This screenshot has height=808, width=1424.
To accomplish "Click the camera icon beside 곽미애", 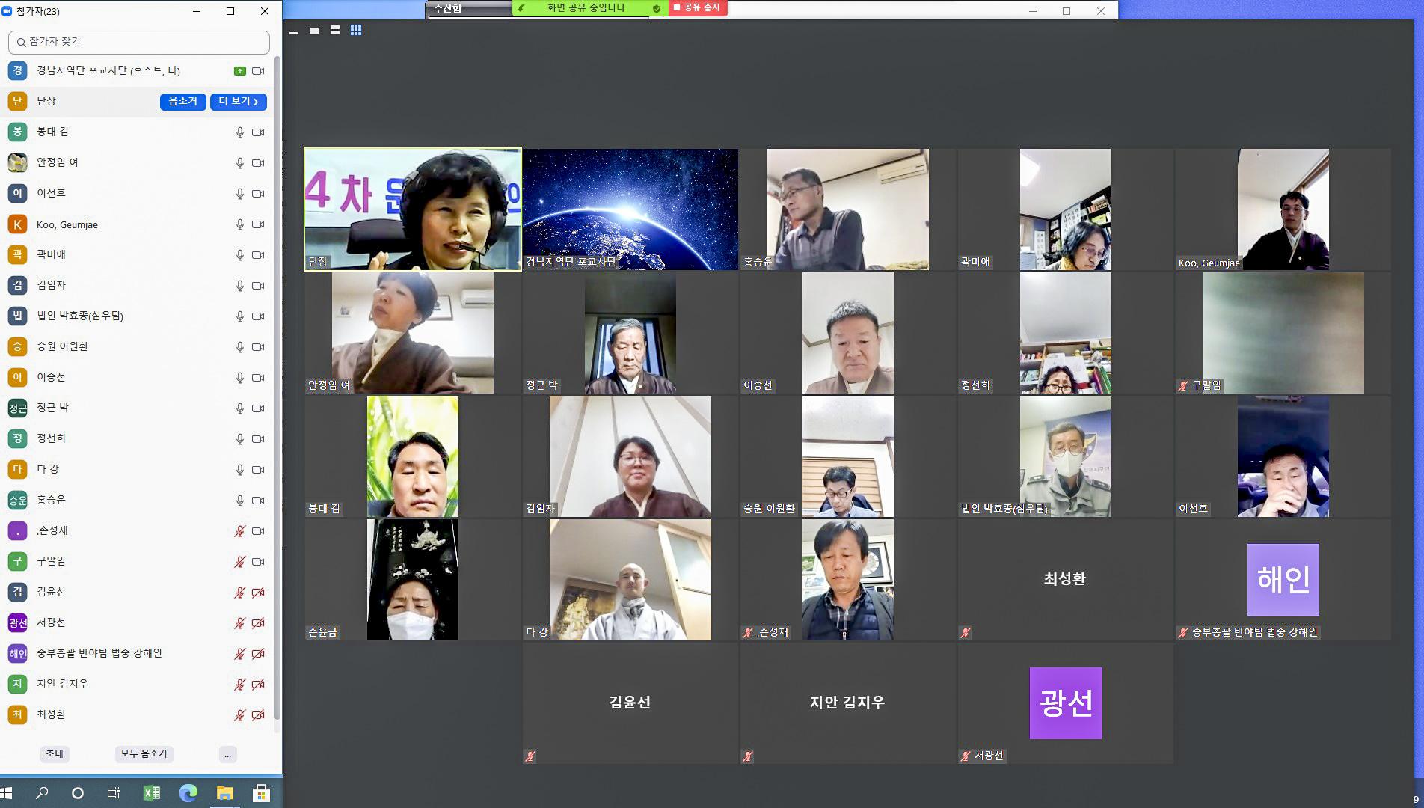I will [x=258, y=255].
